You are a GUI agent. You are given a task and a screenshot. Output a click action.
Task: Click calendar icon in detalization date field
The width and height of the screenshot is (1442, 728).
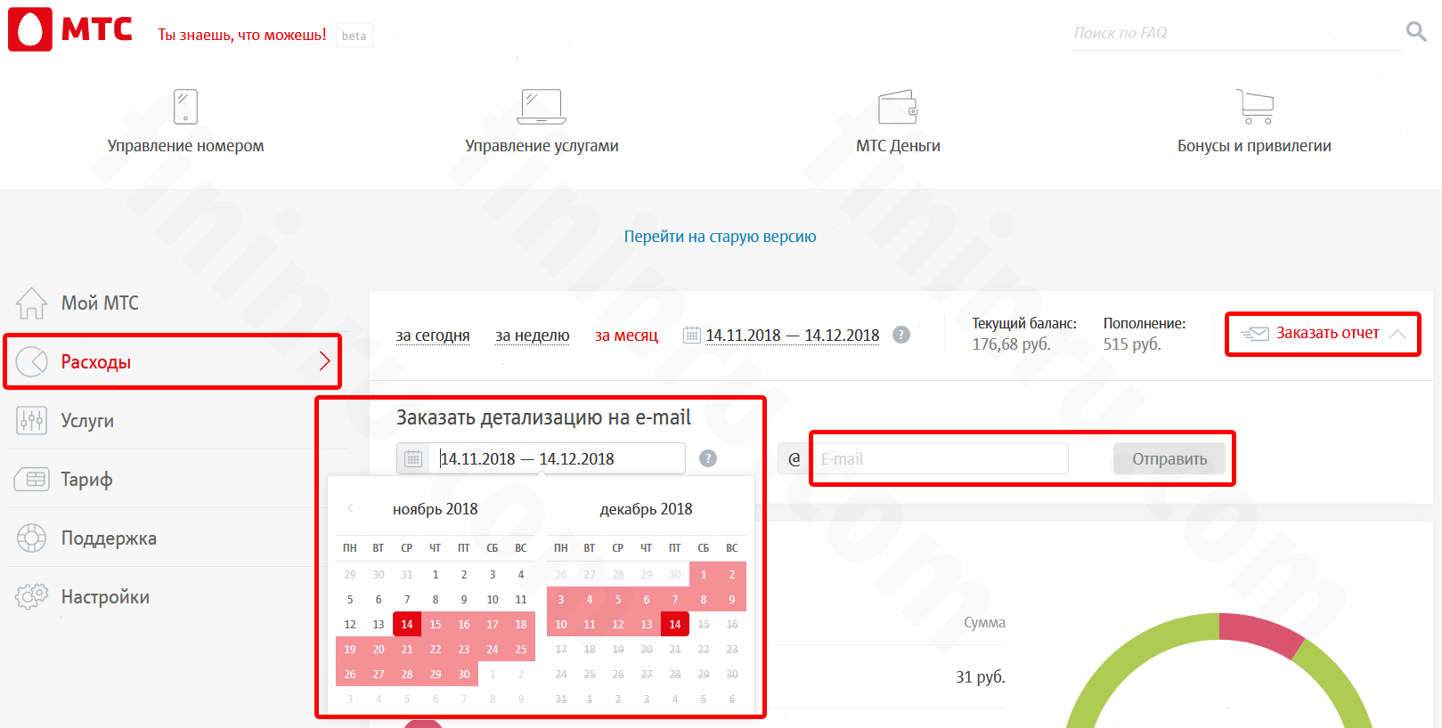click(413, 458)
